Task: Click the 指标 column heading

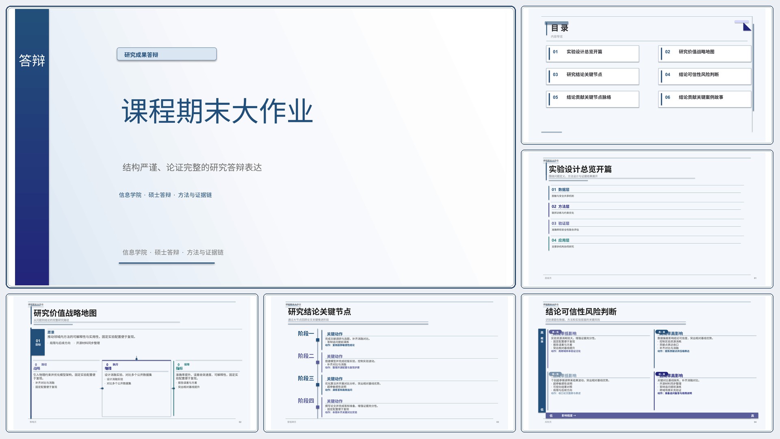Action: [179, 369]
